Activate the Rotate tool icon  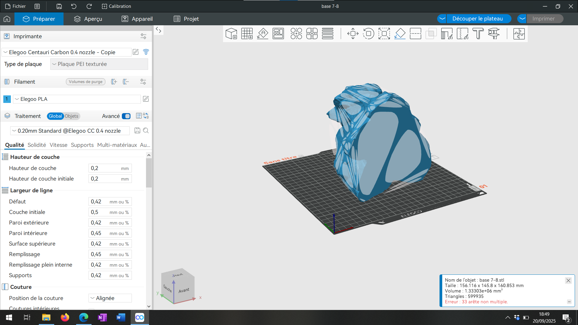pos(368,34)
